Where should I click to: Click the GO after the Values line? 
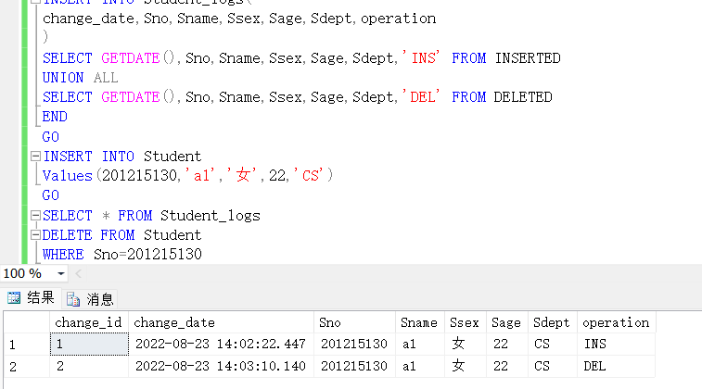point(51,195)
